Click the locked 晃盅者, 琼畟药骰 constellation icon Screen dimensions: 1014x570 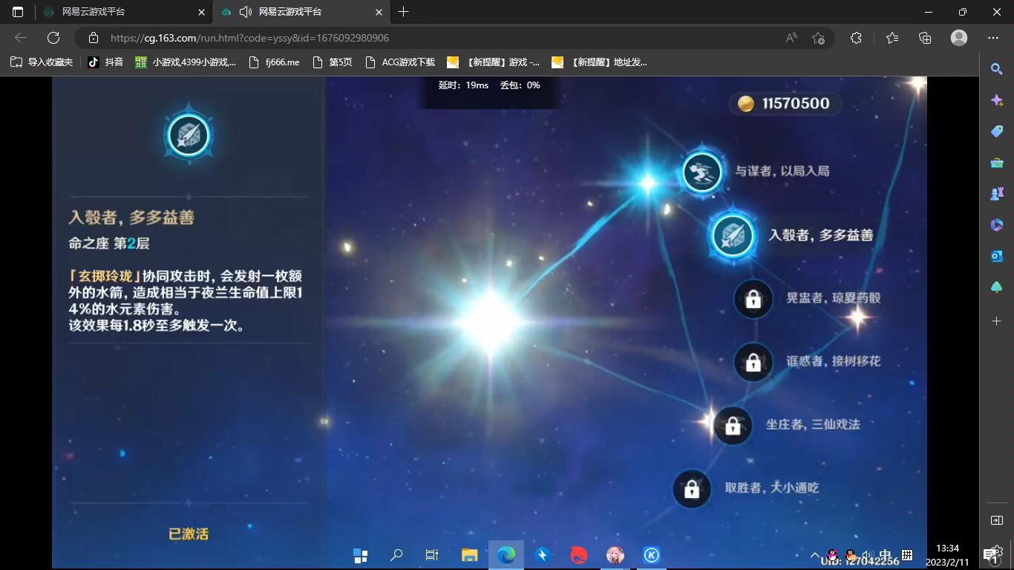coord(753,299)
